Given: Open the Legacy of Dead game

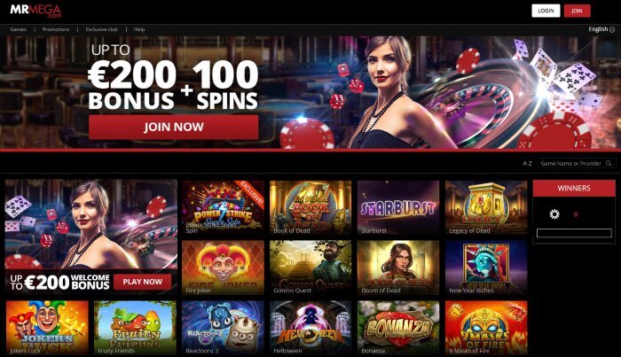Looking at the screenshot, I should pyautogui.click(x=486, y=207).
